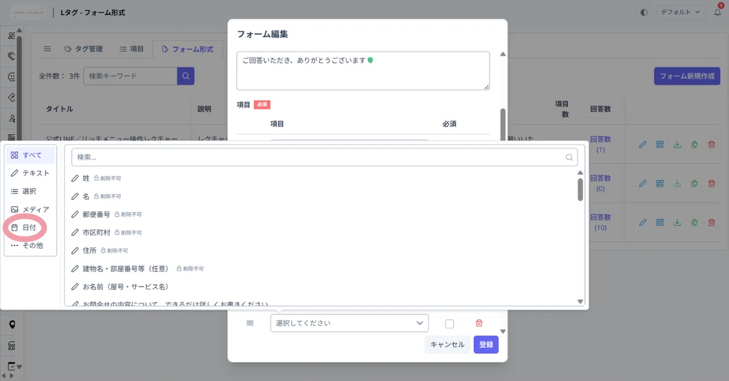The width and height of the screenshot is (729, 381).
Task: Switch to 項目 tab
Action: click(x=132, y=49)
